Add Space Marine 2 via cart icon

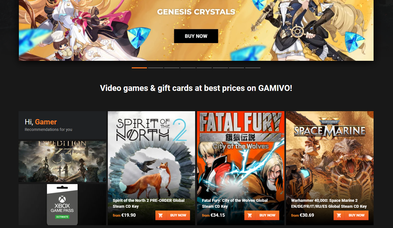(339, 215)
